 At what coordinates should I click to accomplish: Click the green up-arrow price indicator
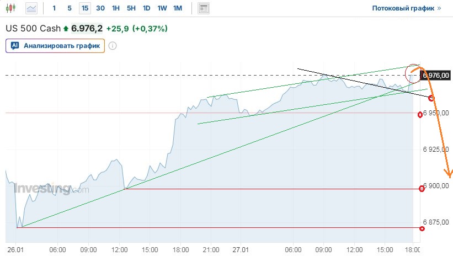click(66, 28)
